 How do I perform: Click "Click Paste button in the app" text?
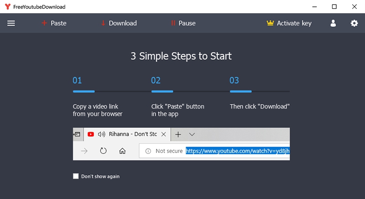pyautogui.click(x=177, y=110)
